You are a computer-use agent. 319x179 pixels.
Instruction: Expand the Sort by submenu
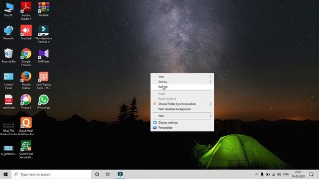(x=182, y=82)
